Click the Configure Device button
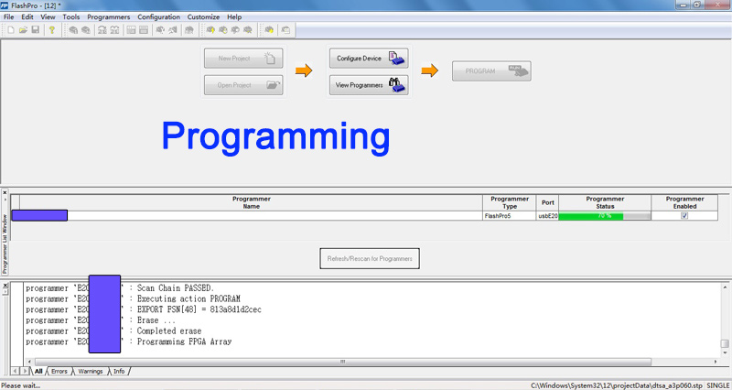 pyautogui.click(x=368, y=59)
